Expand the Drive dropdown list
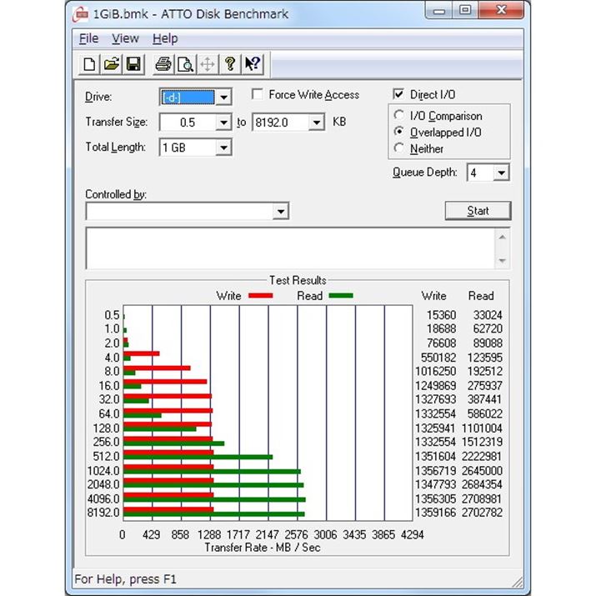 pyautogui.click(x=223, y=98)
